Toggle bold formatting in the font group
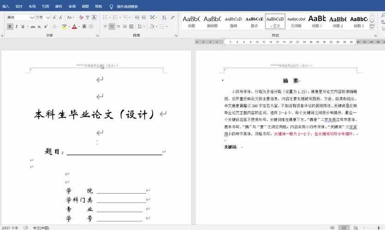Viewport: 385px width, 230px height. tap(10, 26)
